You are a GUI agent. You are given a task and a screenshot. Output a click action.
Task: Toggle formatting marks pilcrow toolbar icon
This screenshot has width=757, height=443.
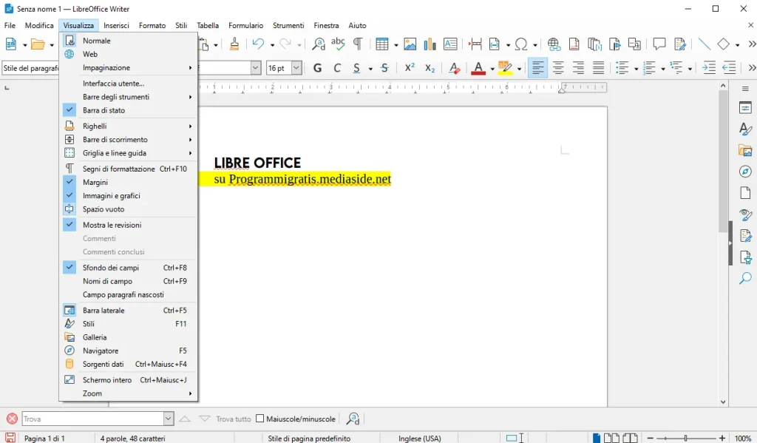tap(358, 44)
